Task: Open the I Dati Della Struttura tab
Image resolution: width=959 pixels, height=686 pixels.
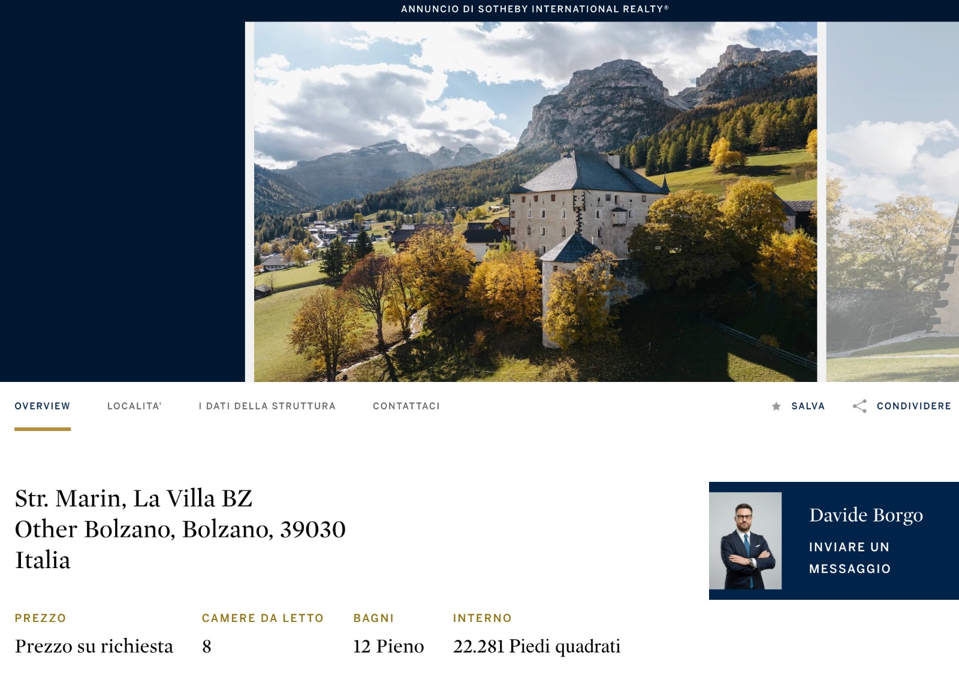Action: coord(267,406)
